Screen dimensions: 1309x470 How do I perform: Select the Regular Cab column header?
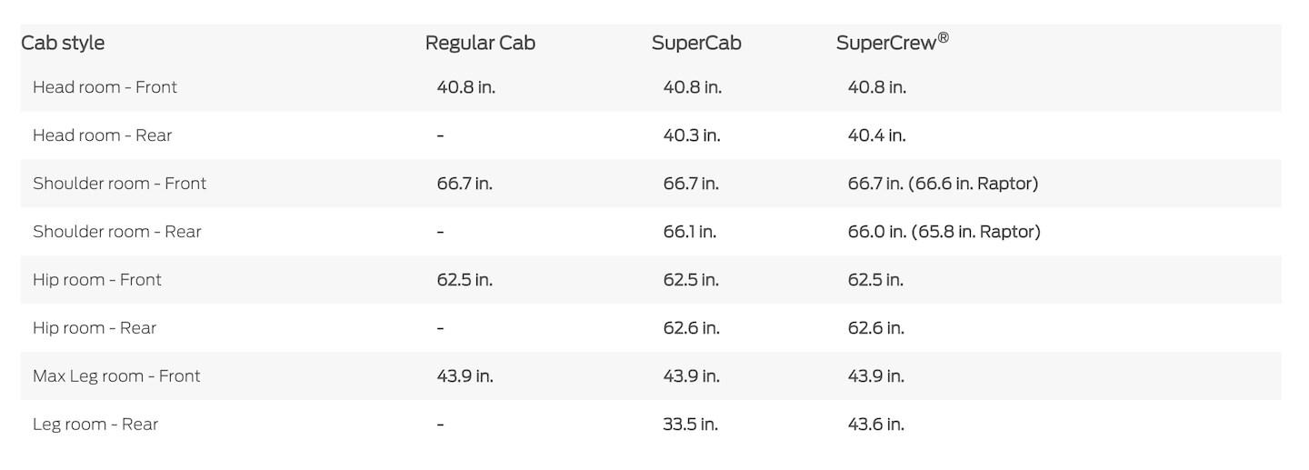pyautogui.click(x=480, y=43)
